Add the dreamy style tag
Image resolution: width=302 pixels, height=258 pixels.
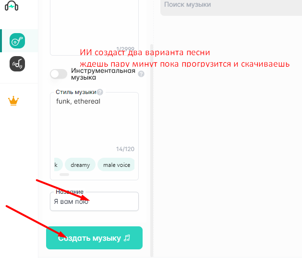point(80,164)
